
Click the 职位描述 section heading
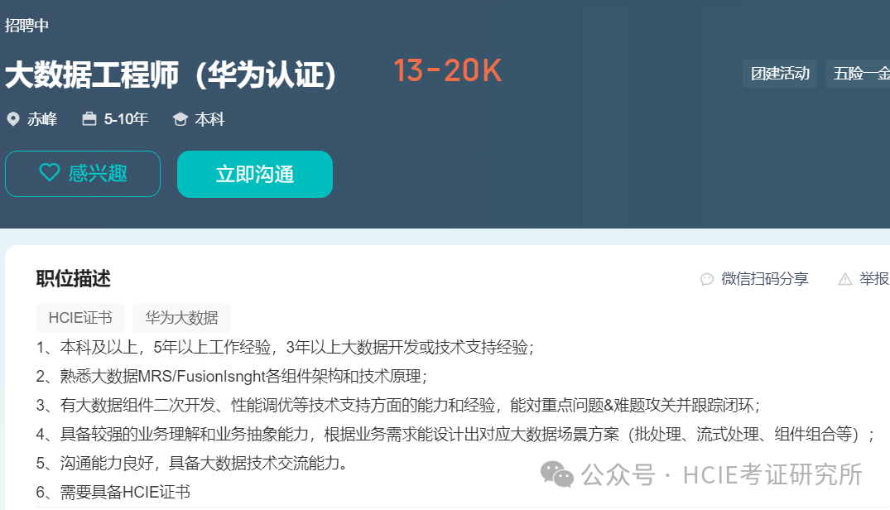pyautogui.click(x=73, y=279)
